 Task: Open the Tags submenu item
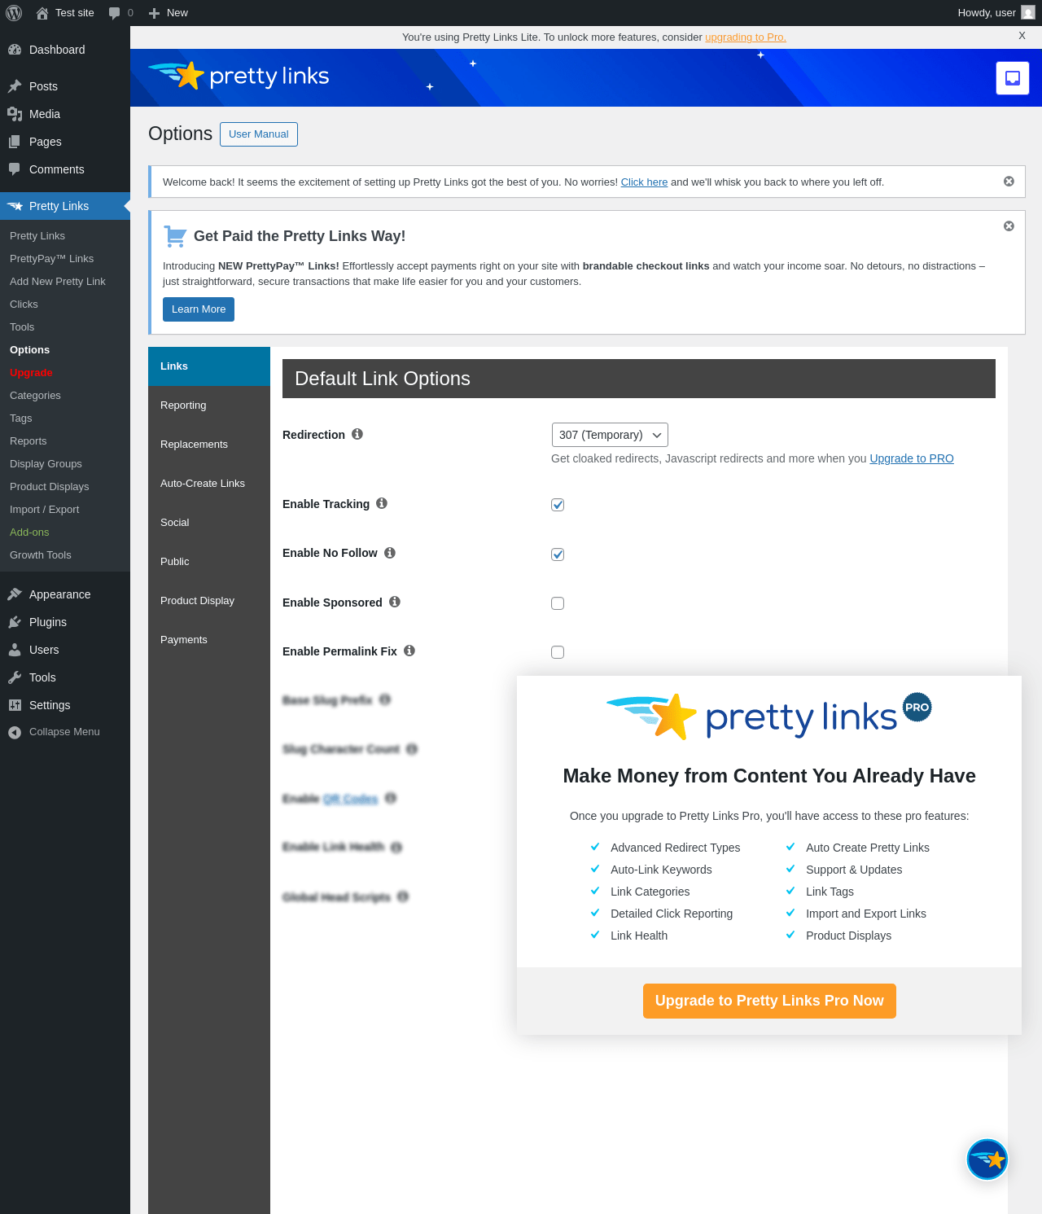pyautogui.click(x=65, y=419)
